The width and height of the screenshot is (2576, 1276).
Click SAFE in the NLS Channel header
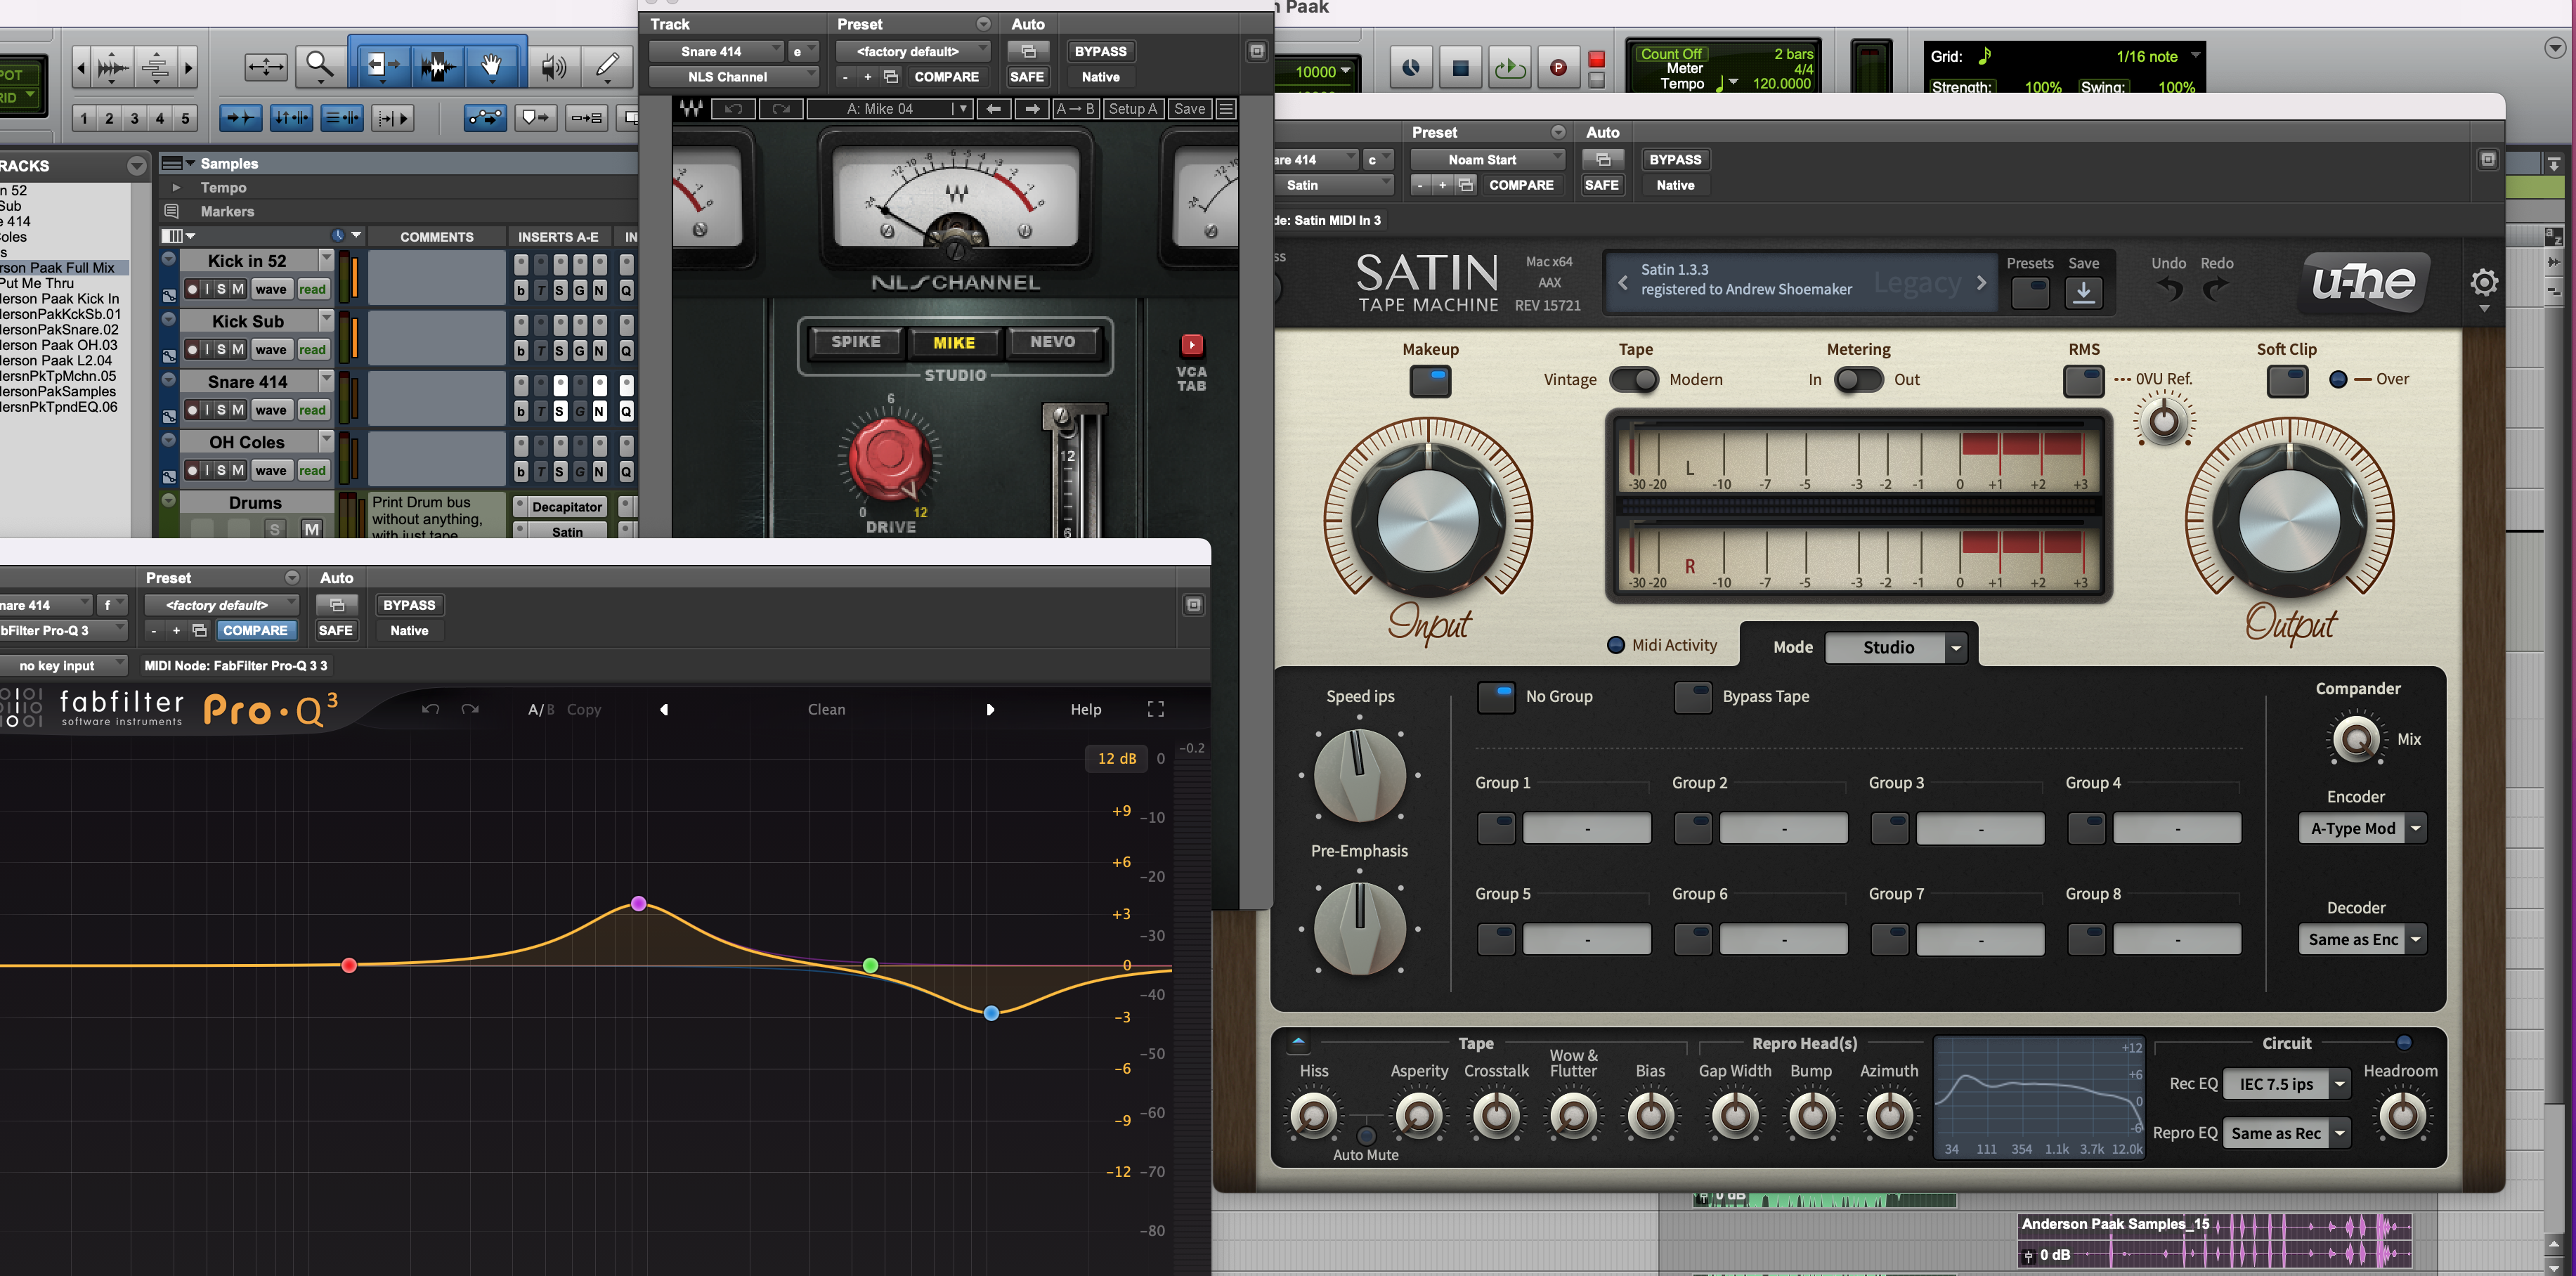1027,76
